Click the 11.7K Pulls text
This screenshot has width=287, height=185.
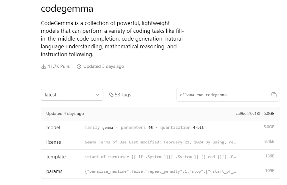[x=59, y=67]
